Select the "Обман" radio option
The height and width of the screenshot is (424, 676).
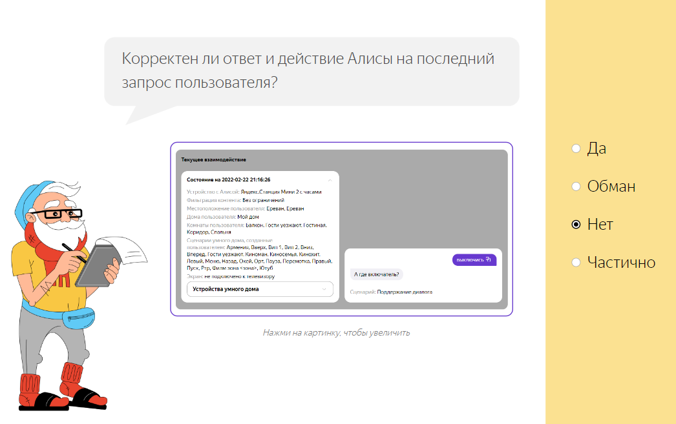576,187
